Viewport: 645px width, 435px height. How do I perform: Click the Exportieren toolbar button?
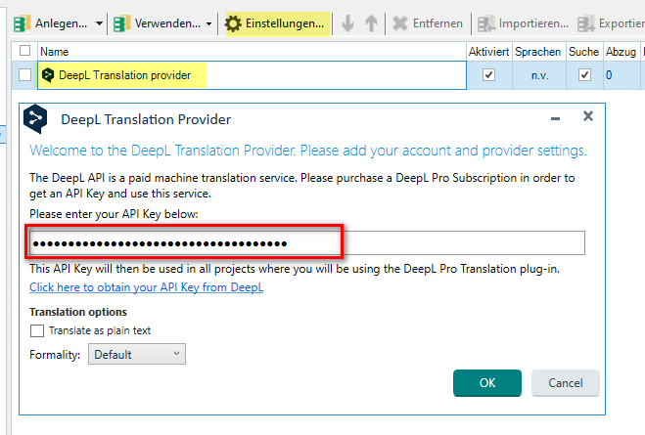point(611,23)
